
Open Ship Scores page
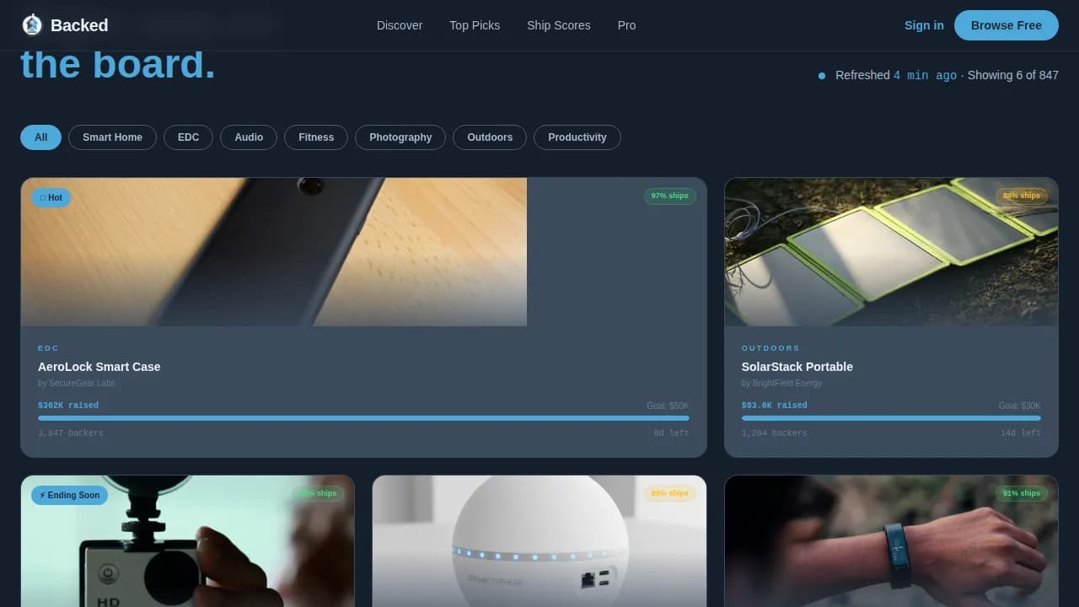pos(559,25)
